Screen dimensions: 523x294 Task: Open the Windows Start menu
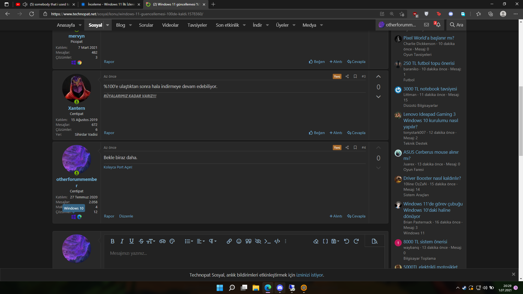click(220, 288)
